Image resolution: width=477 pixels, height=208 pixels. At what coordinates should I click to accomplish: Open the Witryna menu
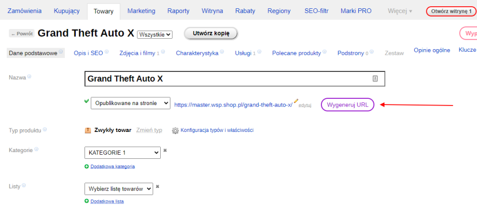tap(212, 11)
